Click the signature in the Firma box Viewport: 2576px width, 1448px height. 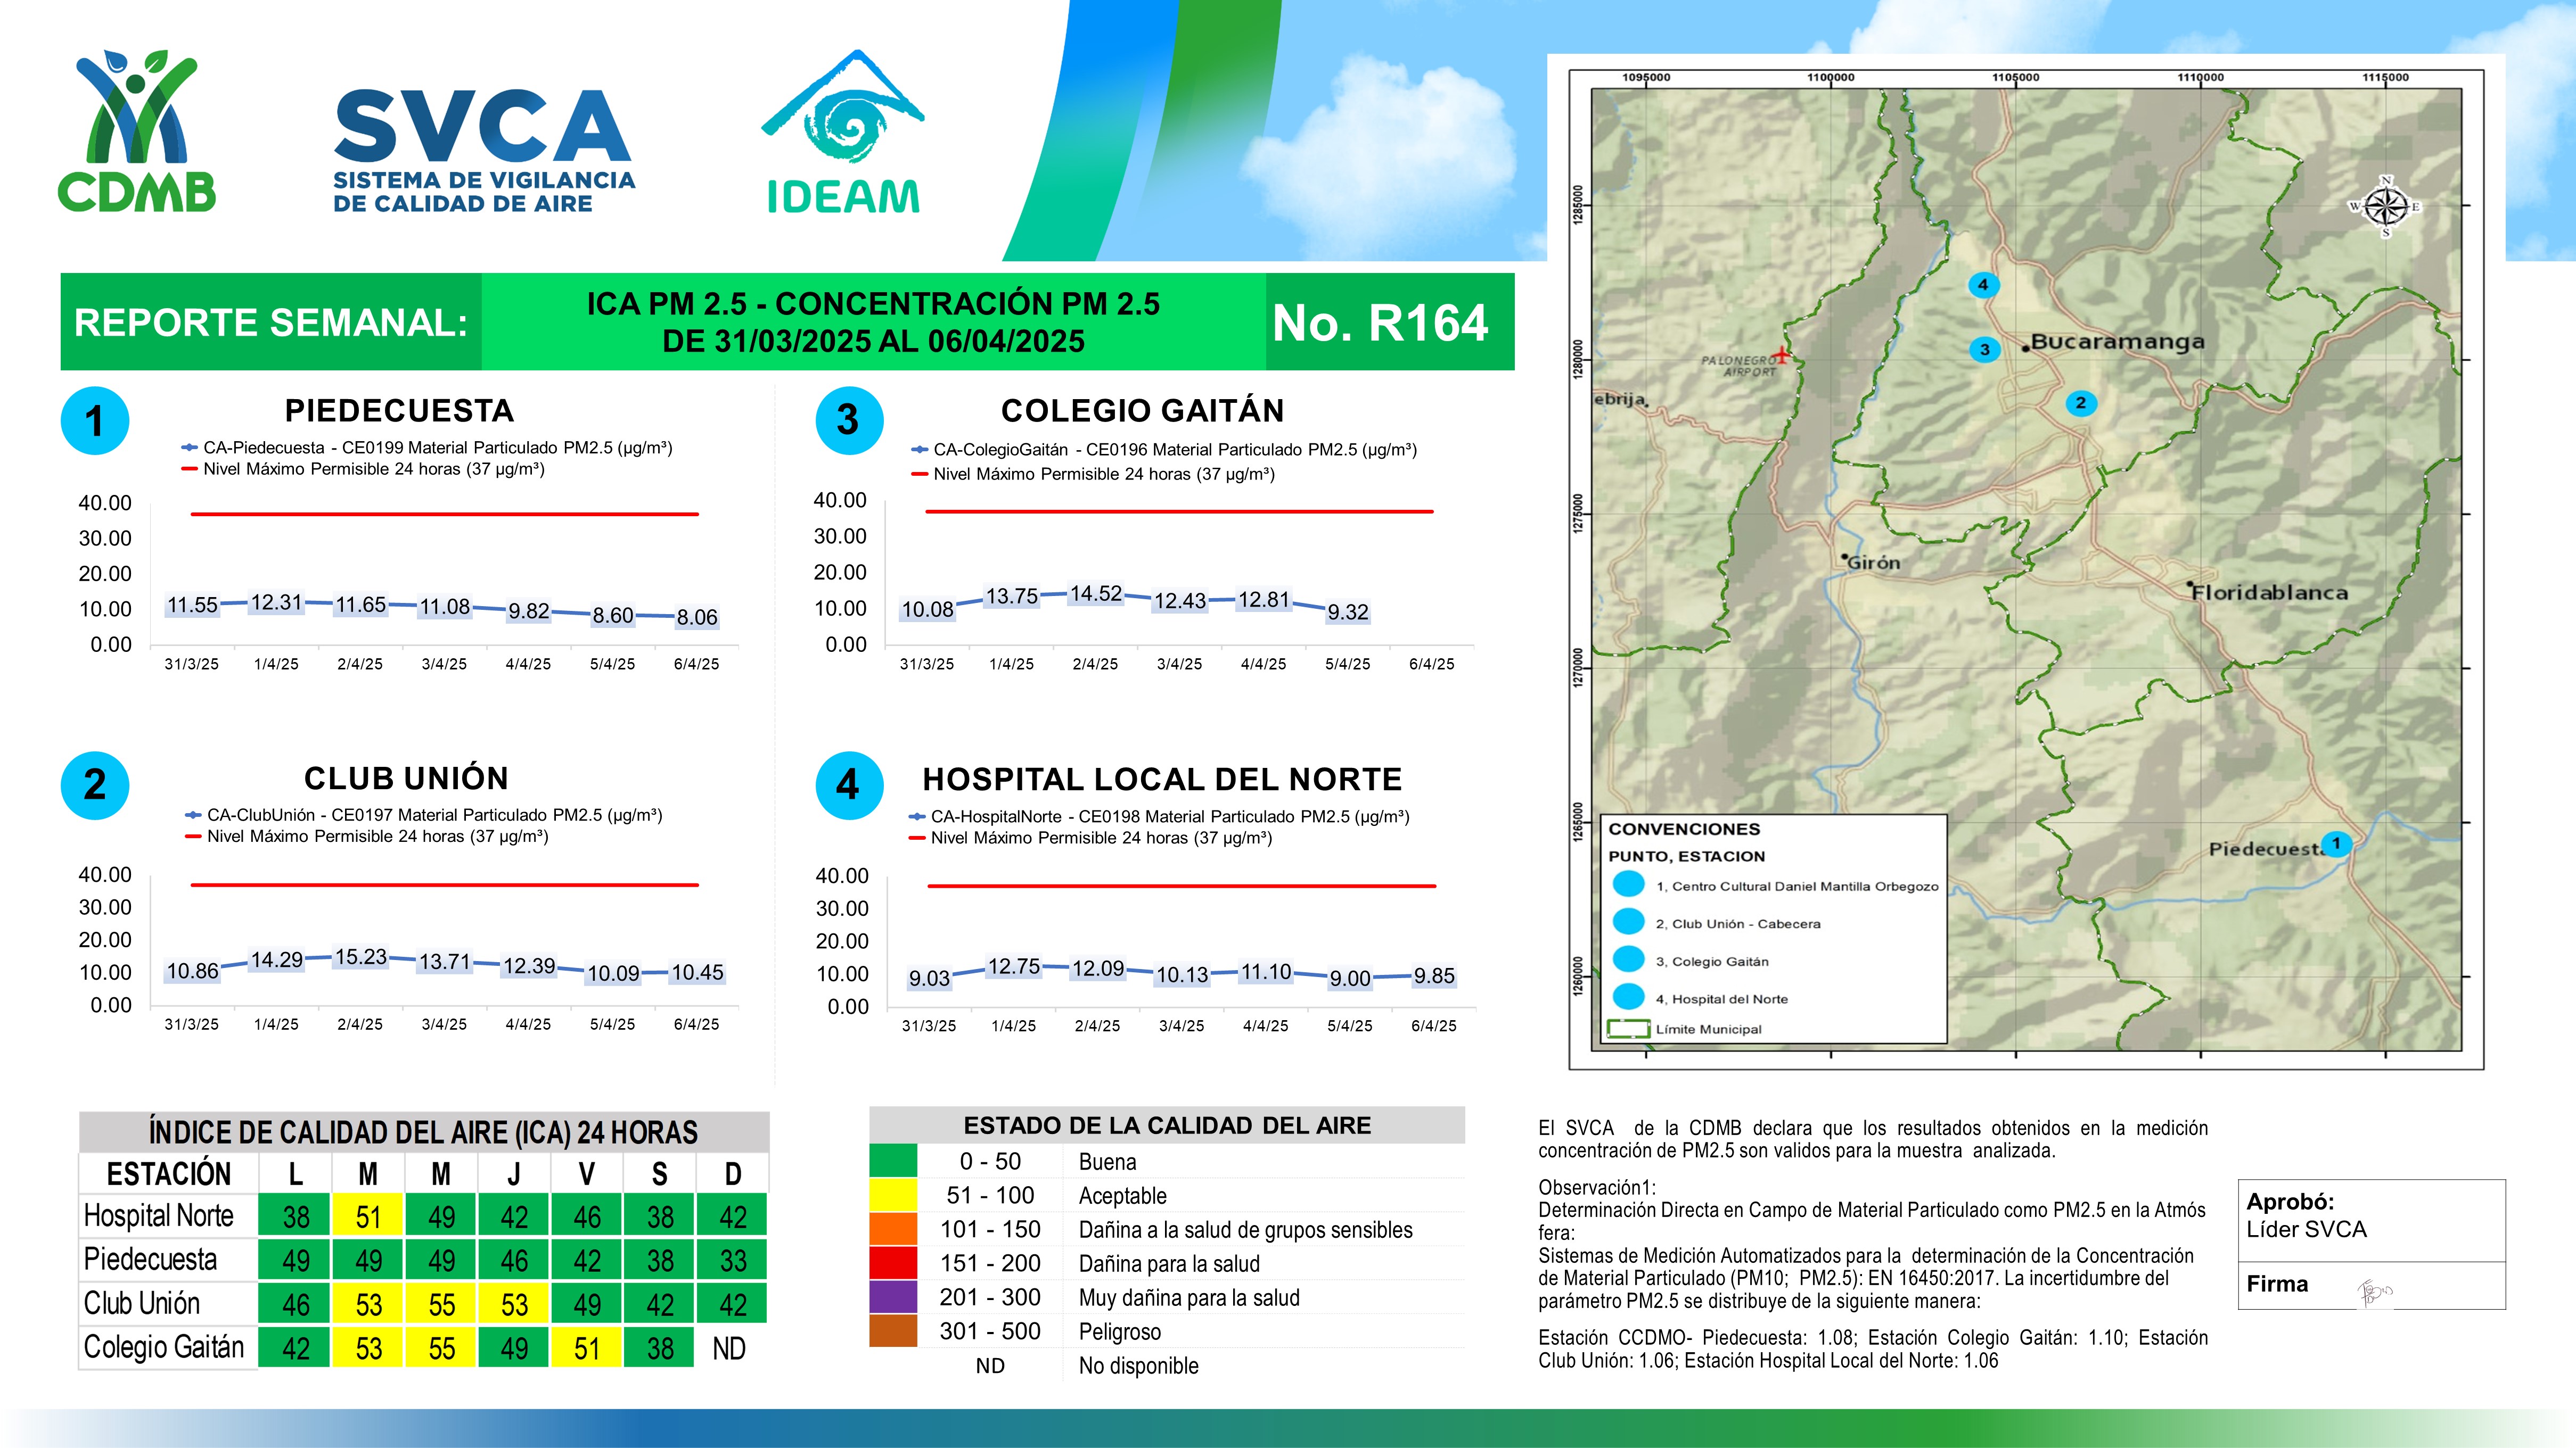(2373, 1292)
